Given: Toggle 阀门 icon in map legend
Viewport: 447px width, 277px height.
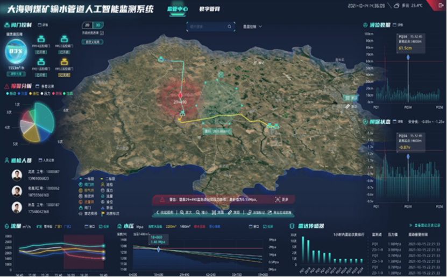Looking at the screenshot, I should click(x=81, y=207).
